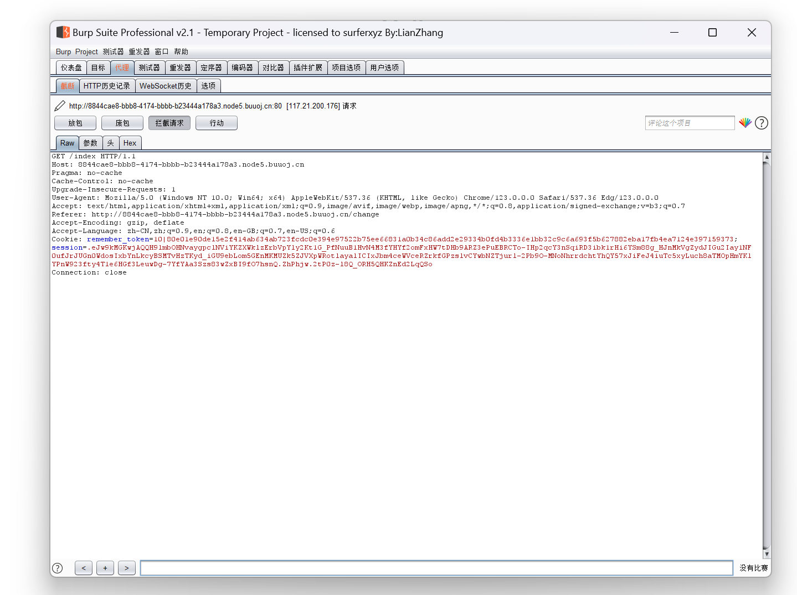Click the Burp Suite logo in title bar

point(63,33)
